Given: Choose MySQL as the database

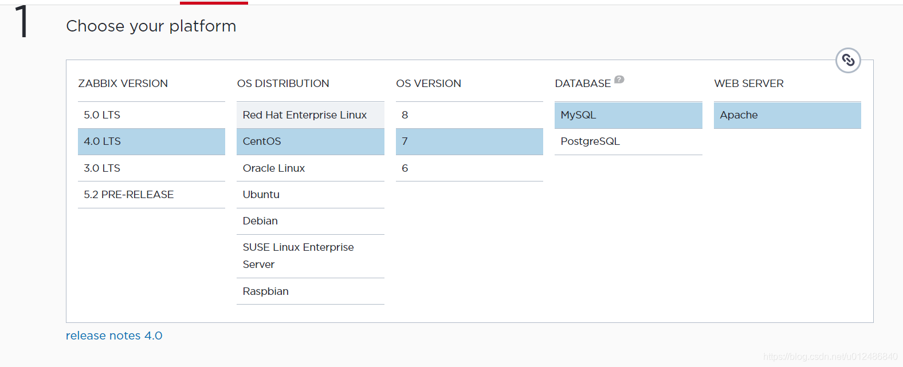Looking at the screenshot, I should tap(629, 115).
